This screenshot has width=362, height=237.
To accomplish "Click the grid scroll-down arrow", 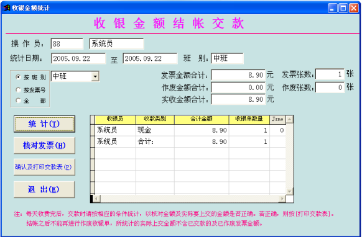I will point(289,191).
